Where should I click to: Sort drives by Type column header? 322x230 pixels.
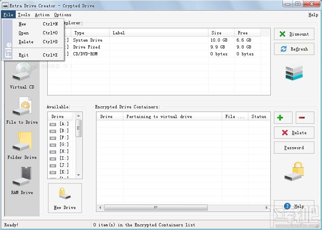(90, 33)
